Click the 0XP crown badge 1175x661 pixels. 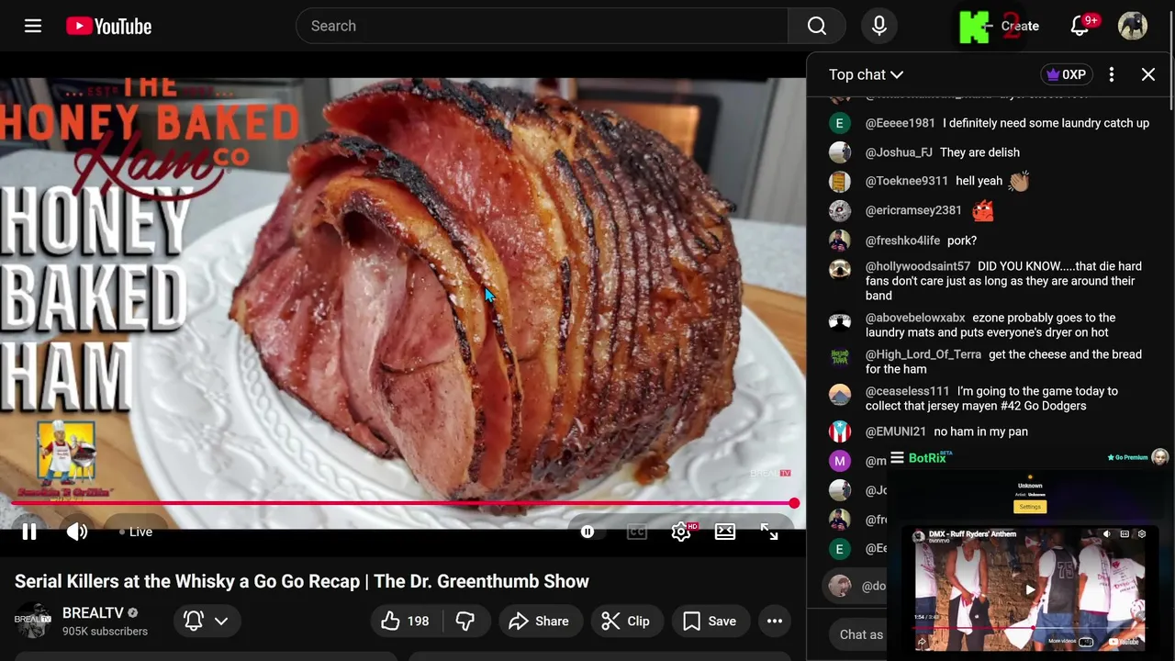coord(1066,74)
